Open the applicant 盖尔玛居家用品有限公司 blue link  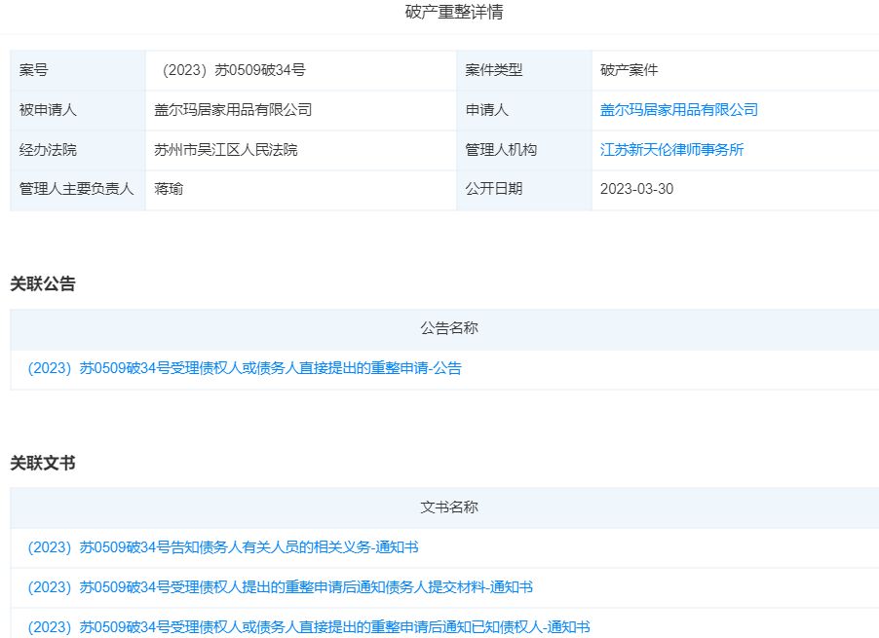(678, 110)
